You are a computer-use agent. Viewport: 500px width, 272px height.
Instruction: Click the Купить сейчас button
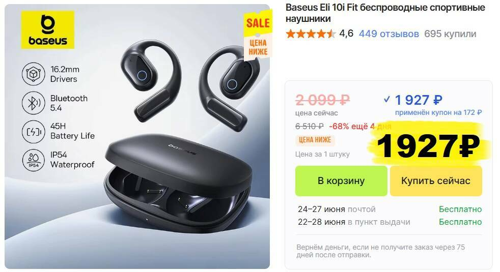tap(436, 181)
